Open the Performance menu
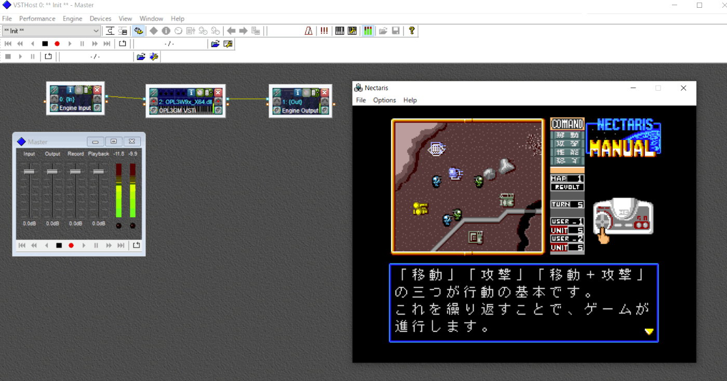Image resolution: width=727 pixels, height=381 pixels. [37, 19]
